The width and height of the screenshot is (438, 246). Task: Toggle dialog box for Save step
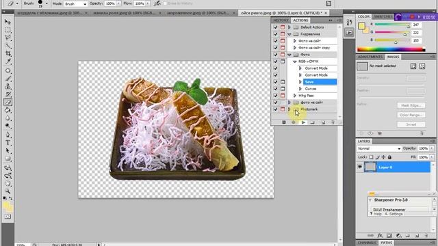283,82
